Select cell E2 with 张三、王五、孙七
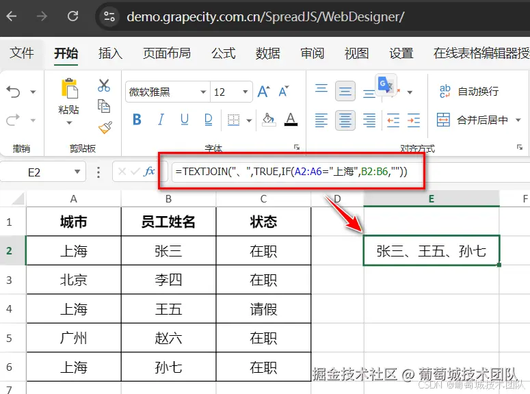Viewport: 530px width, 394px height. tap(432, 250)
